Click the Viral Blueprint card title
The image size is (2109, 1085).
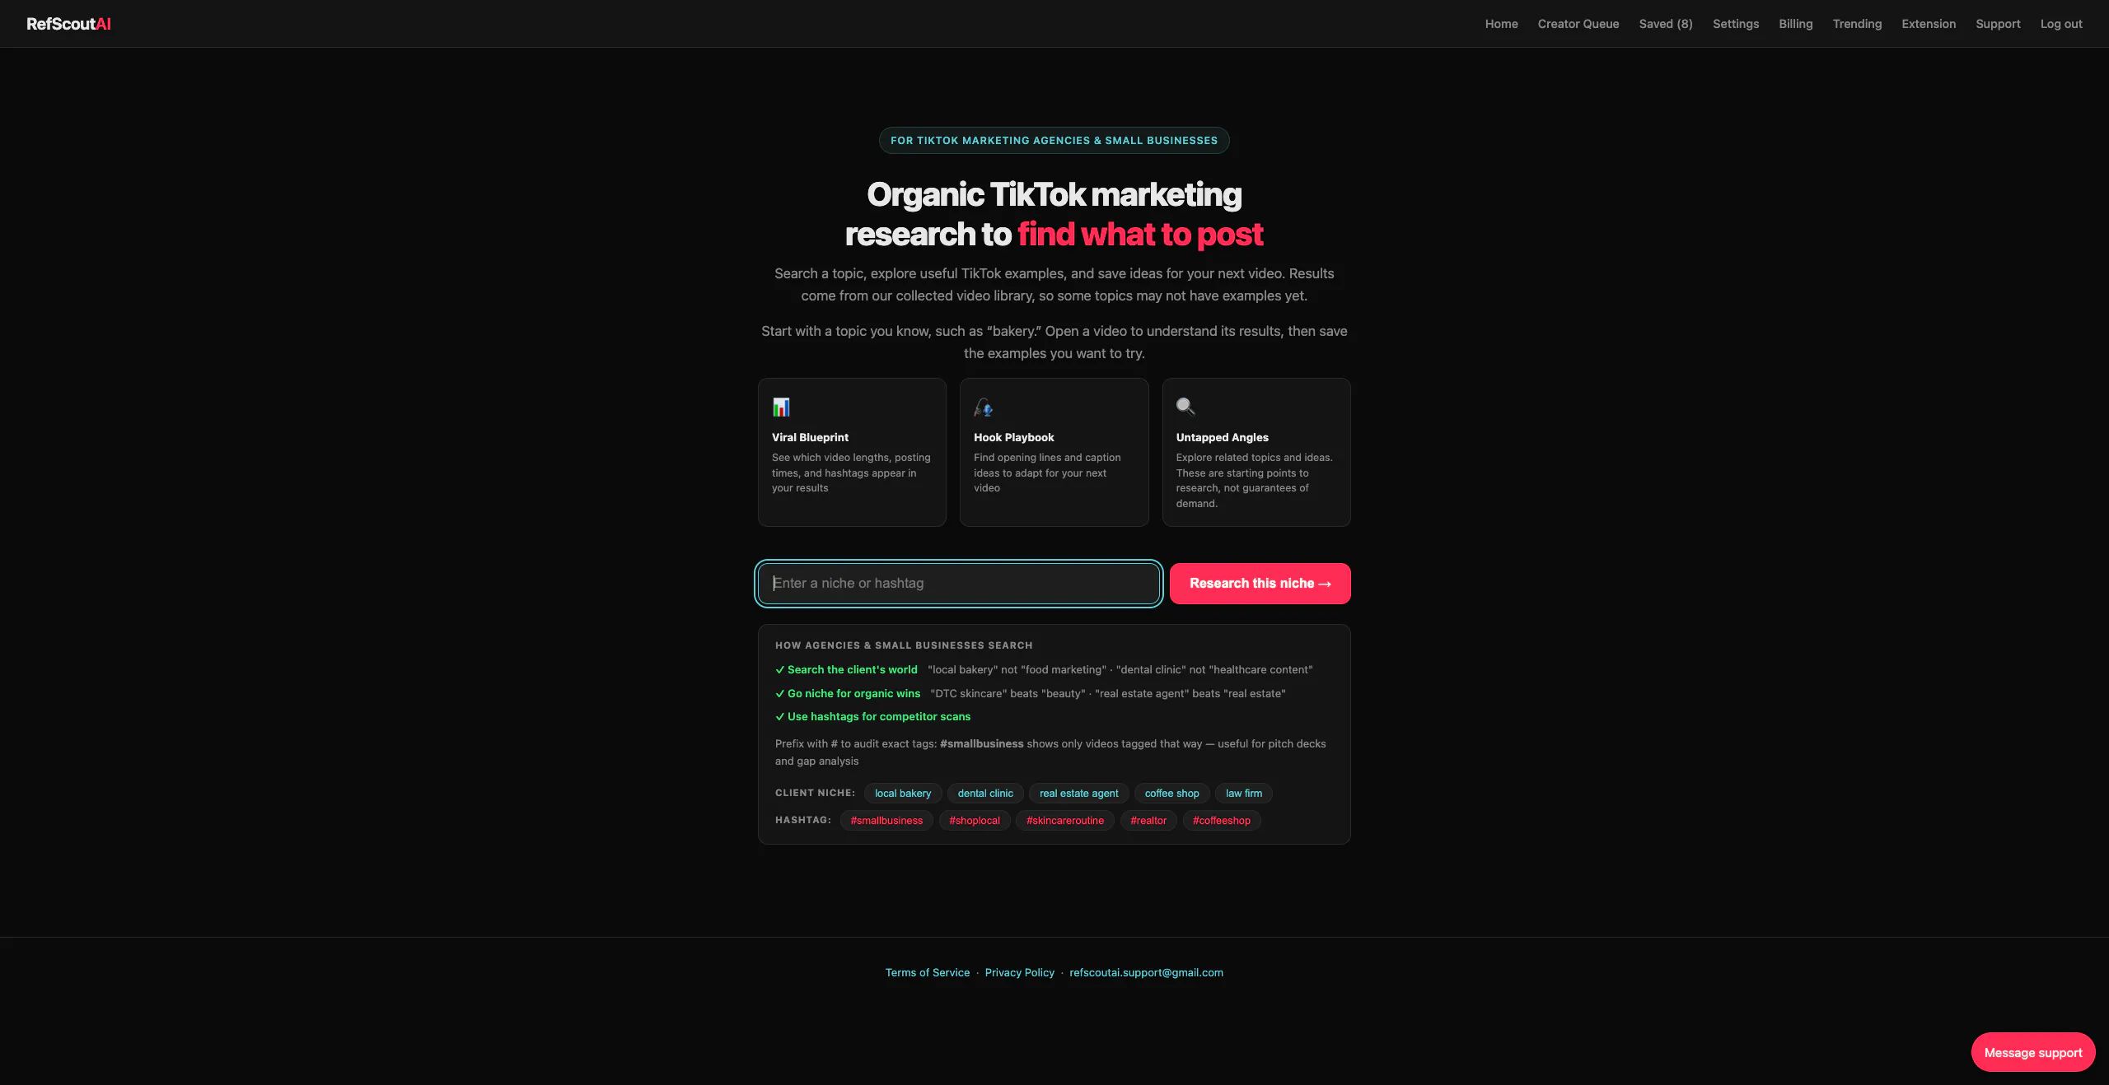point(810,437)
